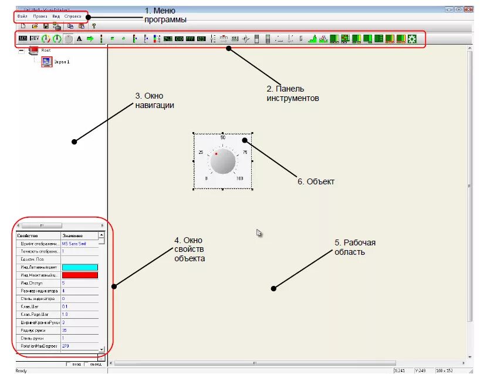The width and height of the screenshot is (480, 374).
Task: Select the green gear tool icon
Action: pyautogui.click(x=412, y=39)
